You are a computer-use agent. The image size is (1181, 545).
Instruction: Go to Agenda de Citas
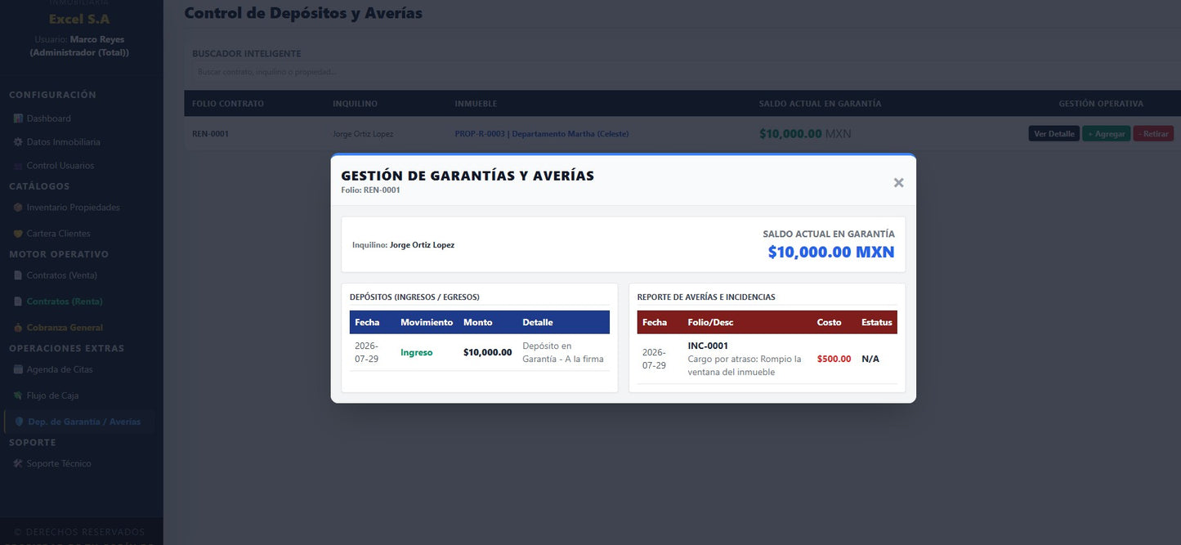point(60,369)
